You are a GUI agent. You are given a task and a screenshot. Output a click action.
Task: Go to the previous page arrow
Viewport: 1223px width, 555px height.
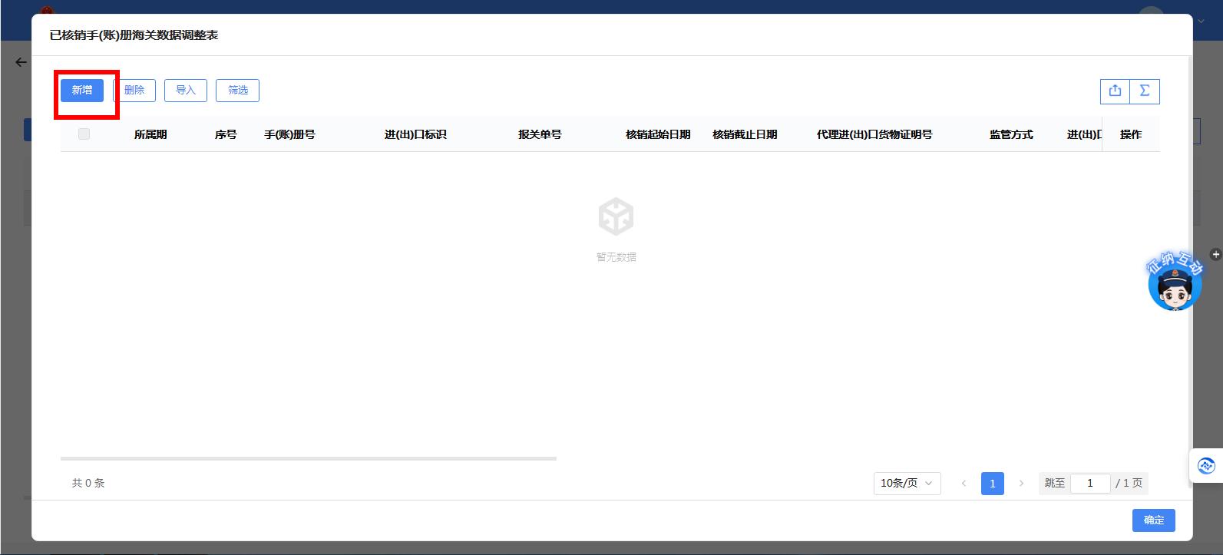point(964,483)
